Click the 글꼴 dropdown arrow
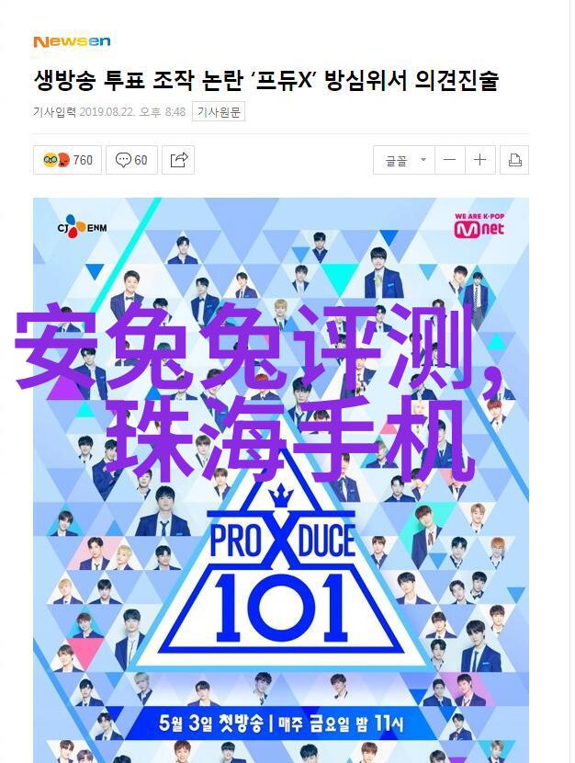575x763 pixels. pyautogui.click(x=423, y=160)
